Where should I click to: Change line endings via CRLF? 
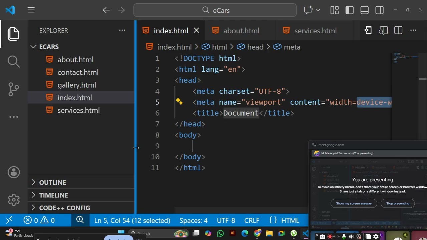252,220
